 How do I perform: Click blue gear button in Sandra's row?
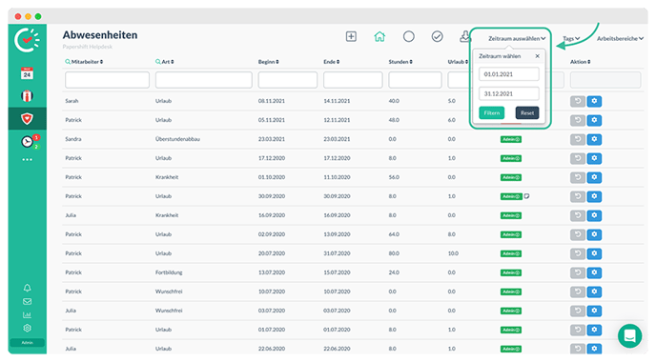coord(594,139)
